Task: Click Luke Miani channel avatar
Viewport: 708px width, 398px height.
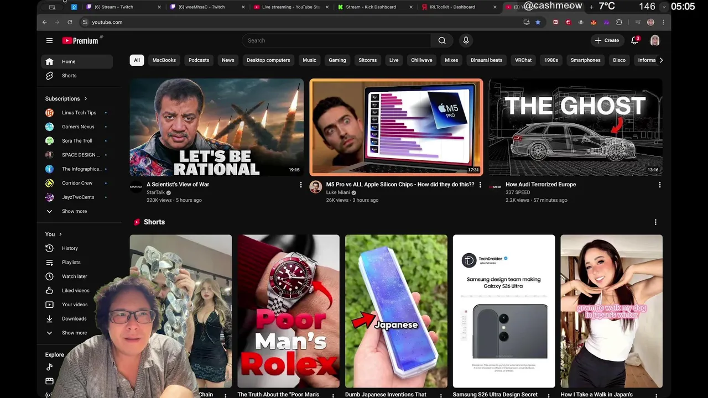Action: tap(315, 187)
